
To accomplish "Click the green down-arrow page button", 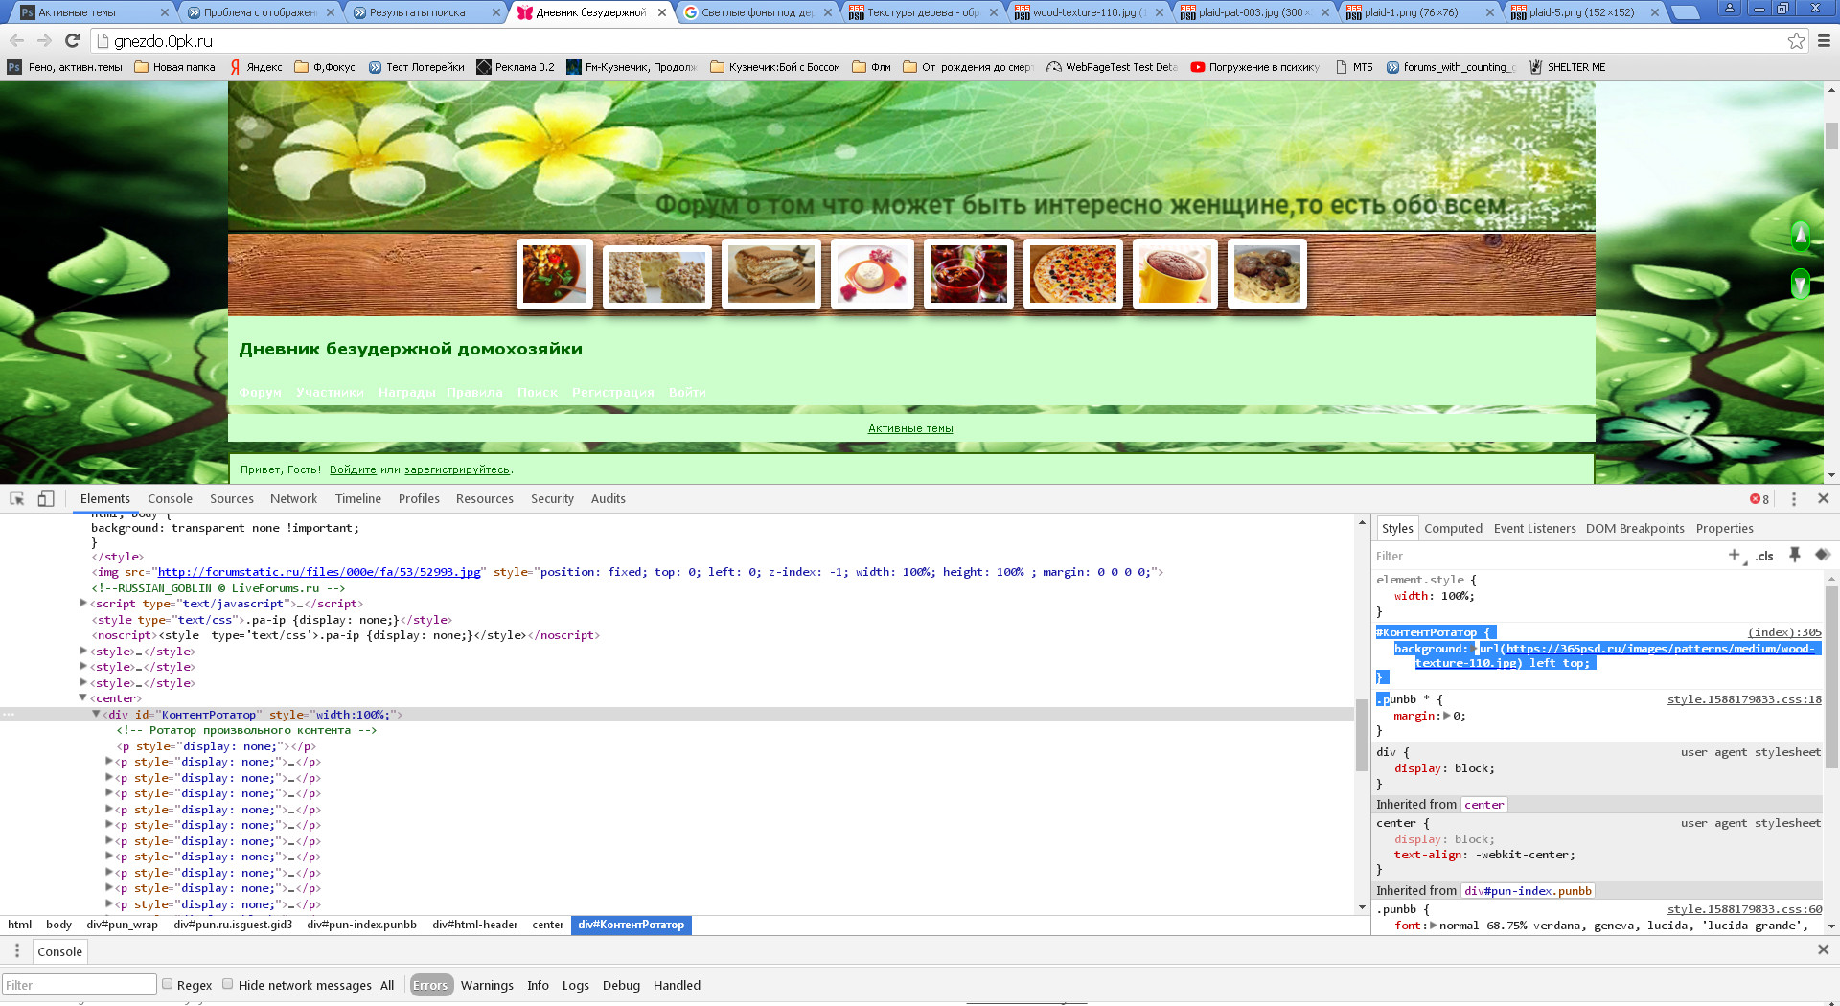I will [1801, 284].
